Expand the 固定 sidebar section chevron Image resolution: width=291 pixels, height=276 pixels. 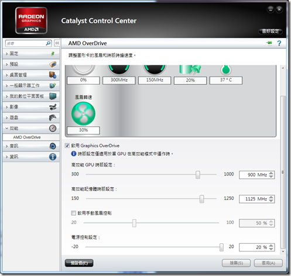[6, 54]
